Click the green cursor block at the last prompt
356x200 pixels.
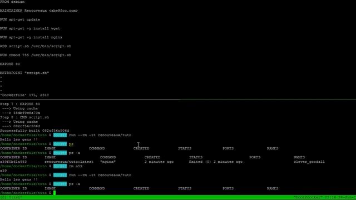(x=55, y=193)
